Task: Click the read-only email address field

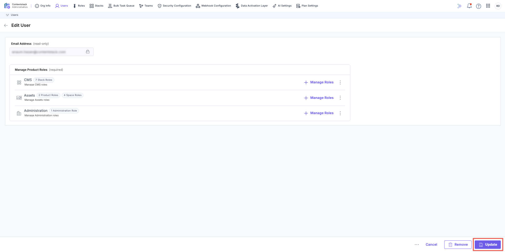Action: (x=52, y=52)
